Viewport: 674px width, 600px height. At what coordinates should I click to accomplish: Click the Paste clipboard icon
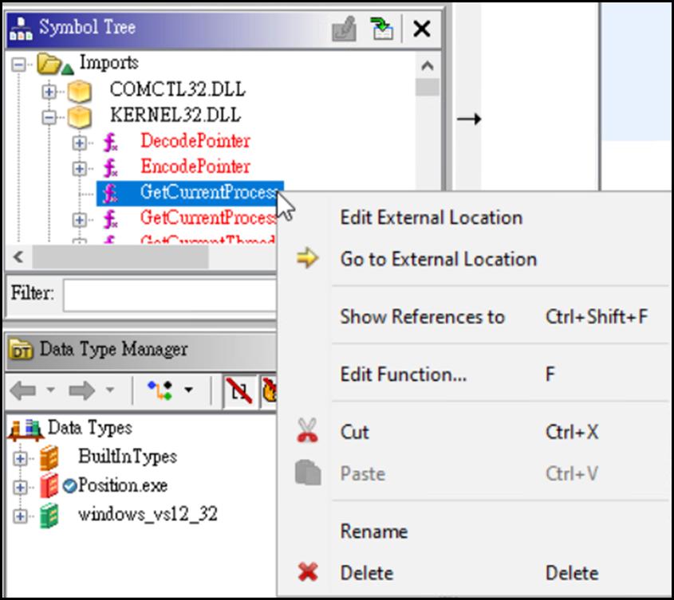click(308, 473)
